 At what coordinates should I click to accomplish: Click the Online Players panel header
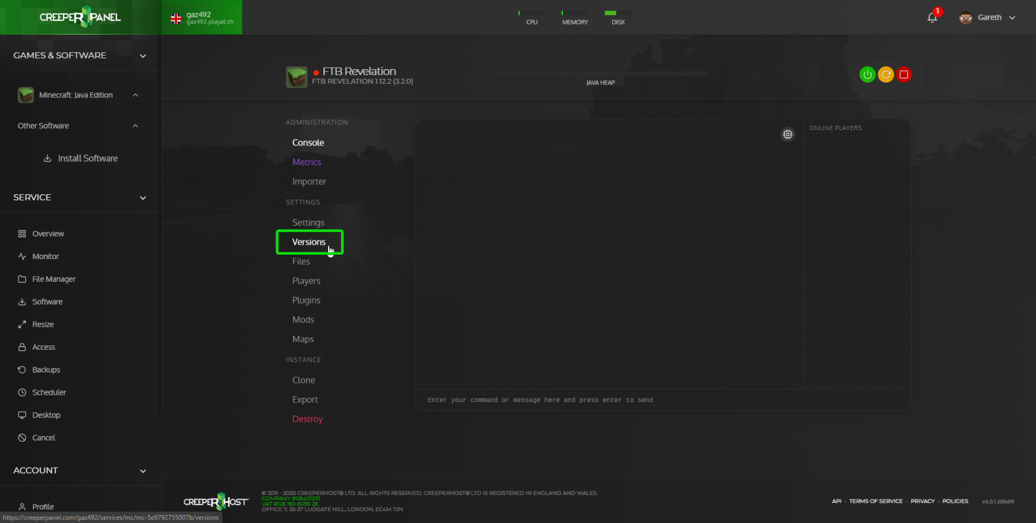[836, 128]
